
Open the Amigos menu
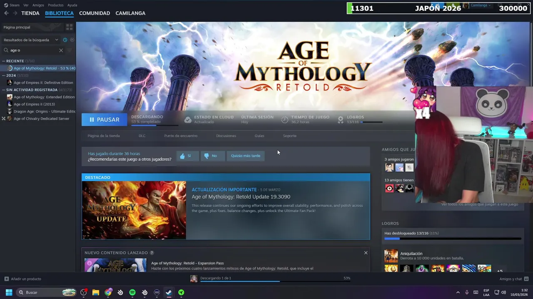click(x=38, y=5)
